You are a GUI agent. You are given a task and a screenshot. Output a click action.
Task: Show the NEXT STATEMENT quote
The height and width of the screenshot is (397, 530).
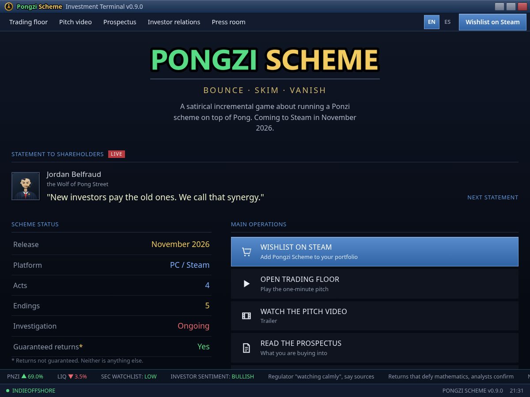(493, 197)
